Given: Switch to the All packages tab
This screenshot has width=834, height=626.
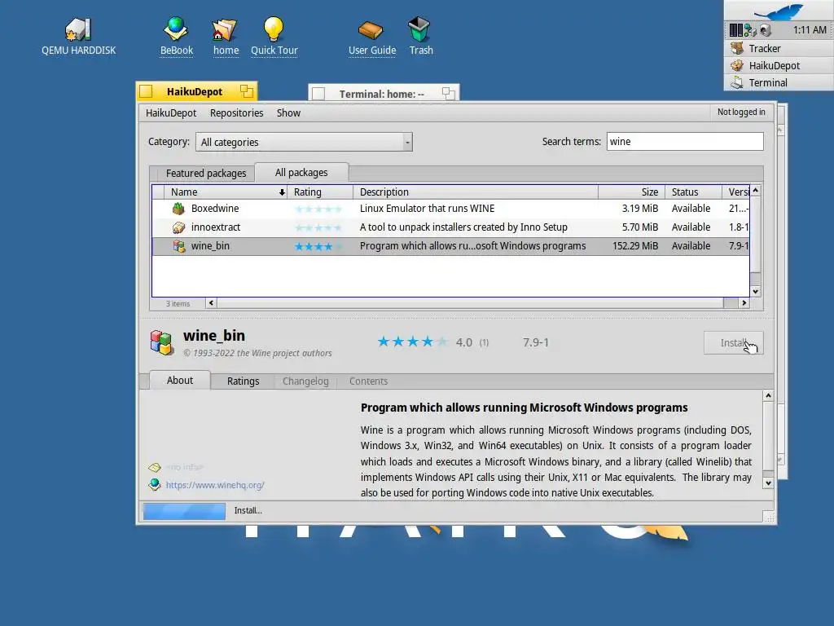Looking at the screenshot, I should coord(301,173).
